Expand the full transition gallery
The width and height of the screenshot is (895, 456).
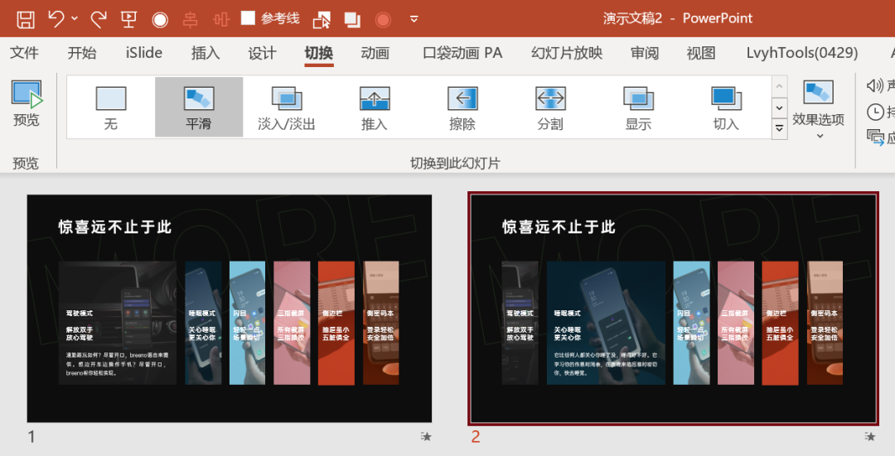[x=780, y=128]
